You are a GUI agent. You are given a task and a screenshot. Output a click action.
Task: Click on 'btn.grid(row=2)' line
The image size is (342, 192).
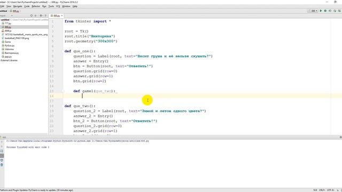90,81
